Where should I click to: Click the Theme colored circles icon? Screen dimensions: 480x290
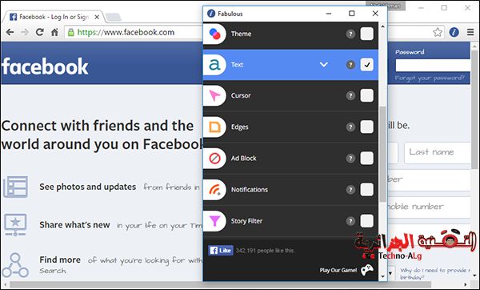[x=214, y=34]
